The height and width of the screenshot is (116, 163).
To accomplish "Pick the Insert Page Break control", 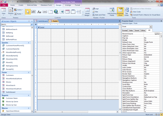I will pyautogui.click(x=79, y=12).
